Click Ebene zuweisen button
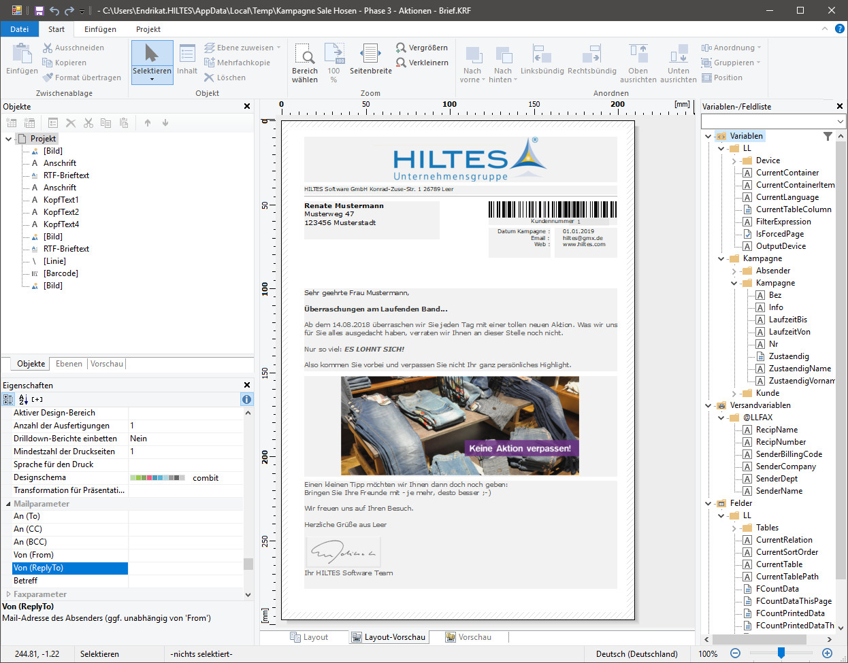The height and width of the screenshot is (663, 848). coord(238,48)
